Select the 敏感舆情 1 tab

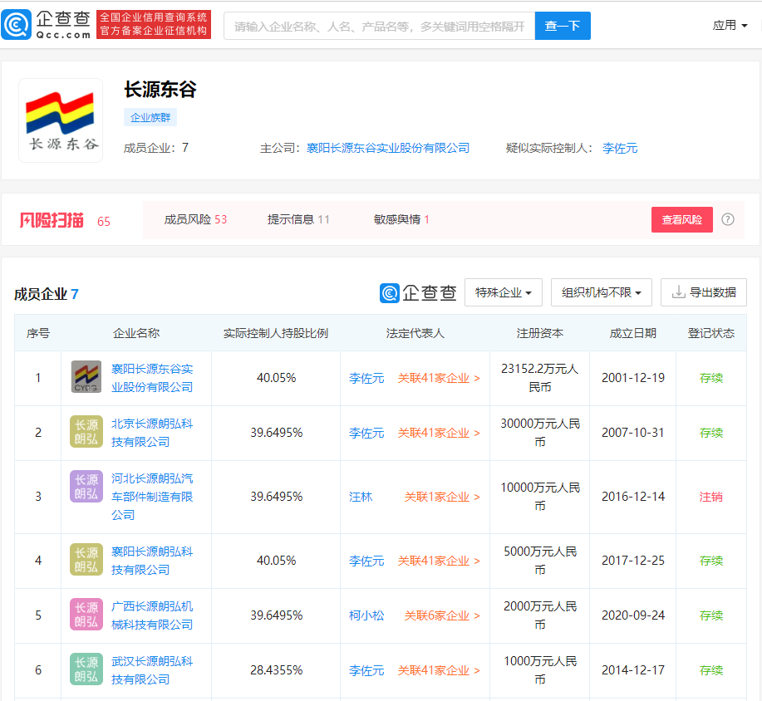click(x=401, y=219)
